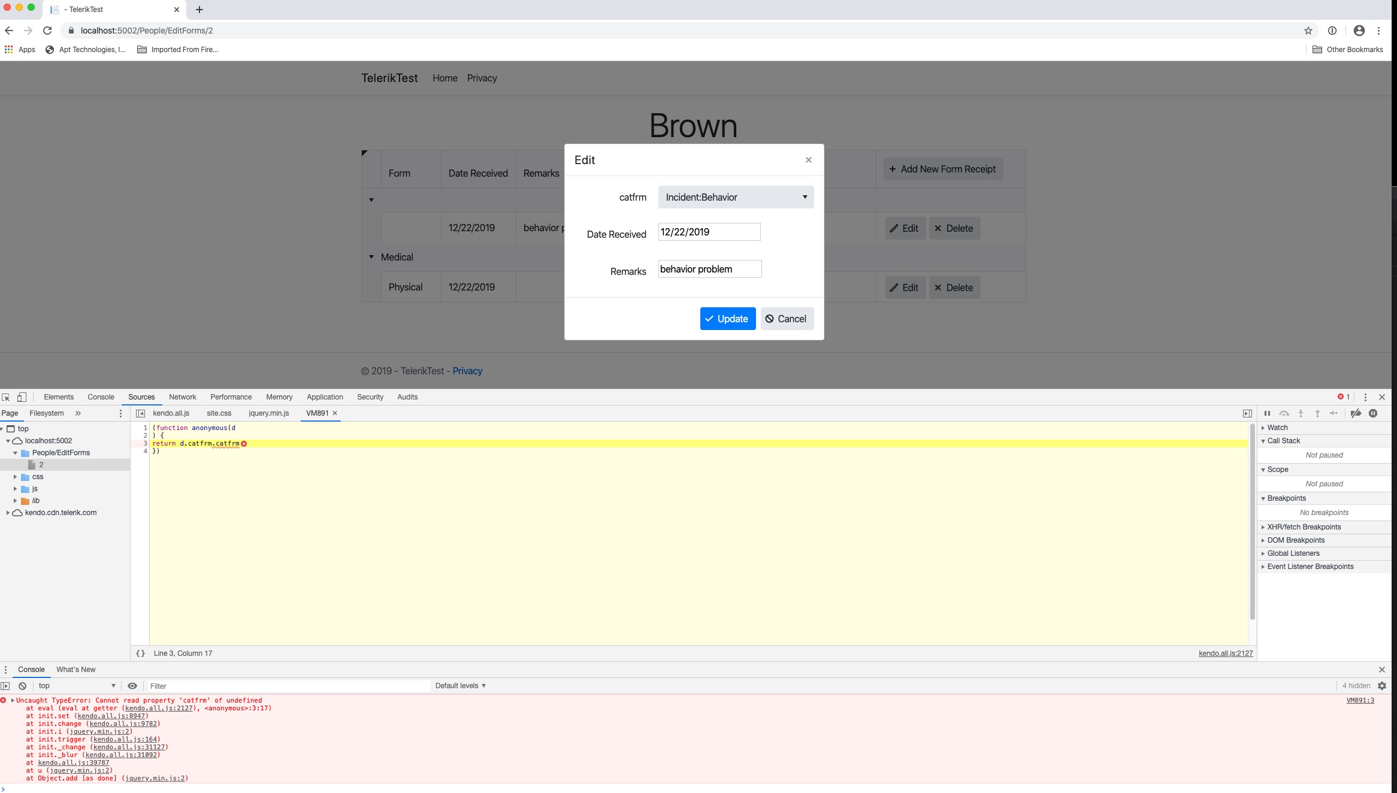This screenshot has width=1397, height=793.
Task: Click the red error count badge
Action: pyautogui.click(x=1344, y=397)
